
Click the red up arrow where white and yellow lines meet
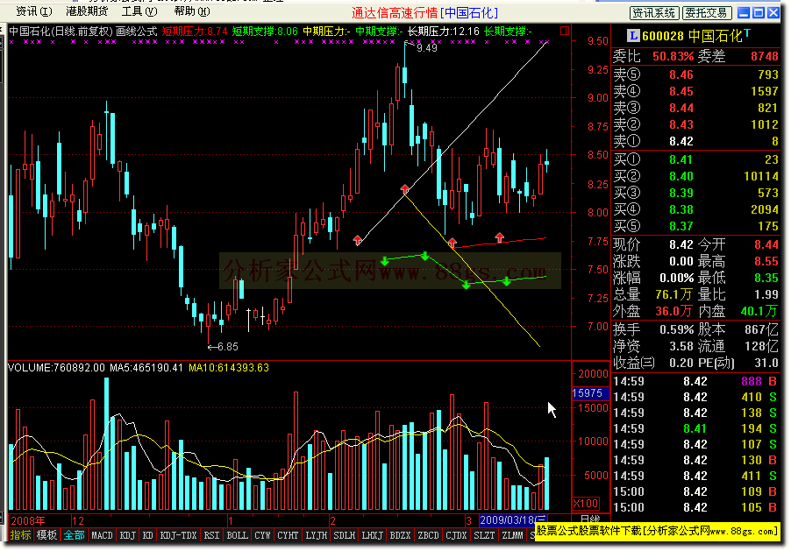[x=404, y=189]
